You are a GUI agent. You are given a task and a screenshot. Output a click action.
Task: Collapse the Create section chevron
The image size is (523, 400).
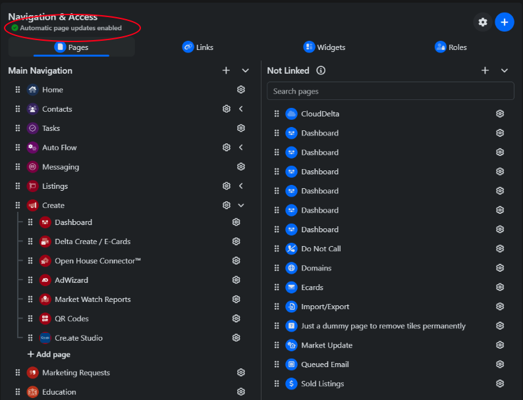(x=241, y=205)
